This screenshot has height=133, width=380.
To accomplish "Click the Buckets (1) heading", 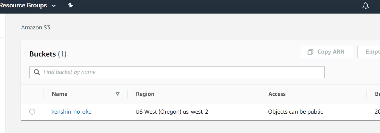I will point(48,54).
